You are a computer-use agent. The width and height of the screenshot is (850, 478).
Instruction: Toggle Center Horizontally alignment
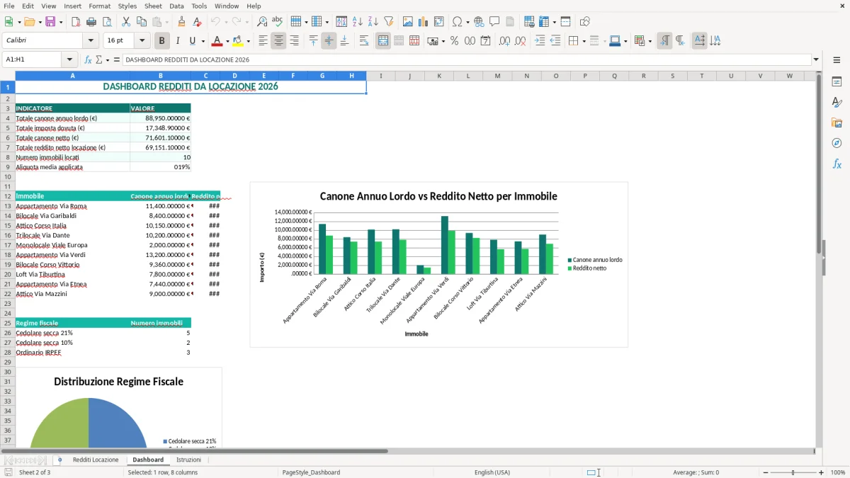pyautogui.click(x=278, y=40)
